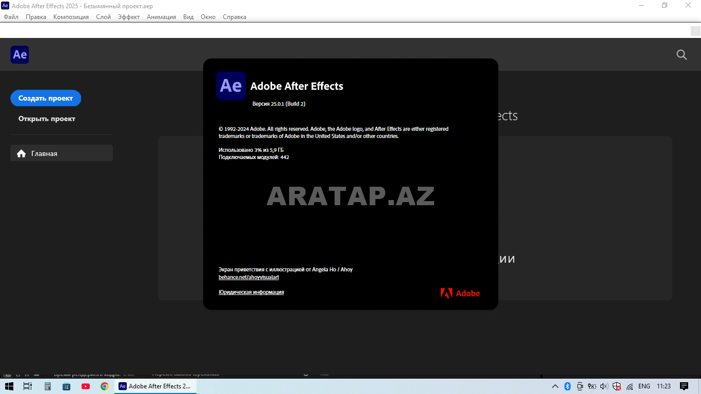Click the Meet Now camera tray icon
The height and width of the screenshot is (394, 701).
click(580, 386)
